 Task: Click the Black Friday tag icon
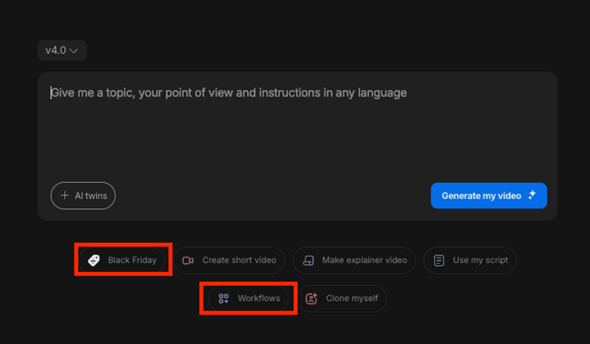pyautogui.click(x=94, y=260)
